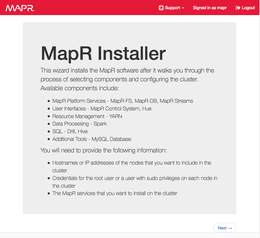Click the 'Credentials for the root user' item
The width and height of the screenshot is (260, 238).
pos(135,182)
